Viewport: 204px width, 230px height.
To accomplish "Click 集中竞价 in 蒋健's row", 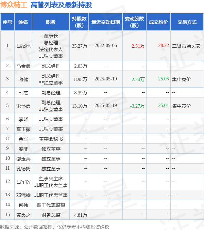I will (x=182, y=79).
